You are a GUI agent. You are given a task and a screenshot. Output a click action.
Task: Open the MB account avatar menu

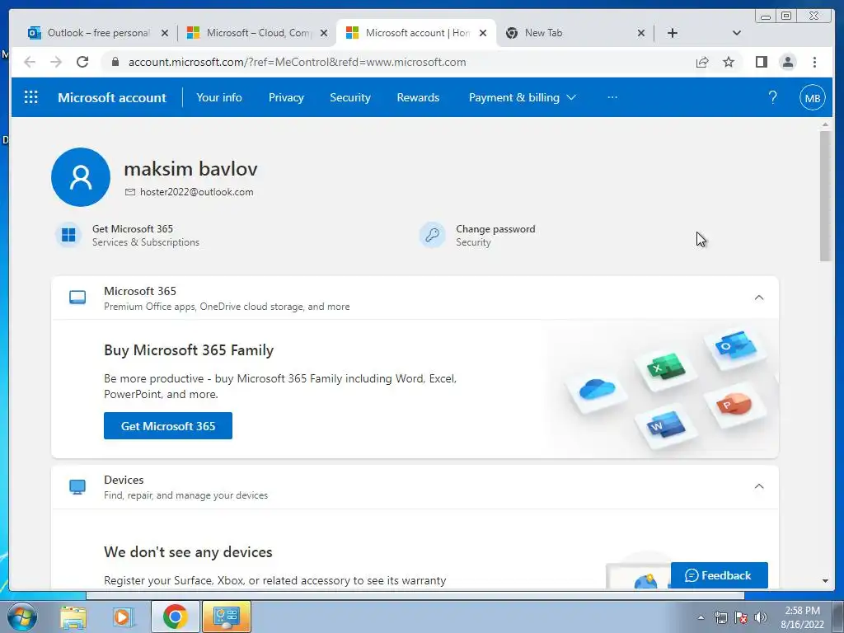[x=812, y=98]
